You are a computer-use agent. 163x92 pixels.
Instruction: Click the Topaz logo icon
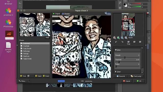click(x=108, y=14)
